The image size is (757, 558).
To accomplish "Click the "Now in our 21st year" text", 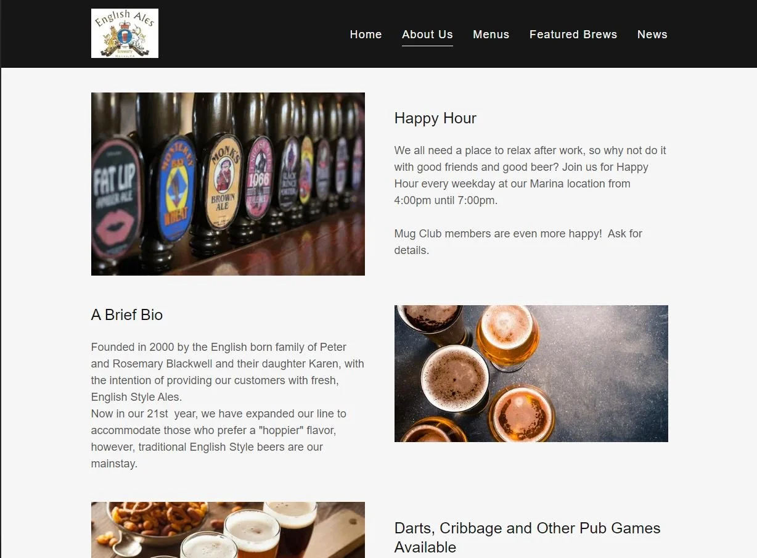I will tap(219, 438).
